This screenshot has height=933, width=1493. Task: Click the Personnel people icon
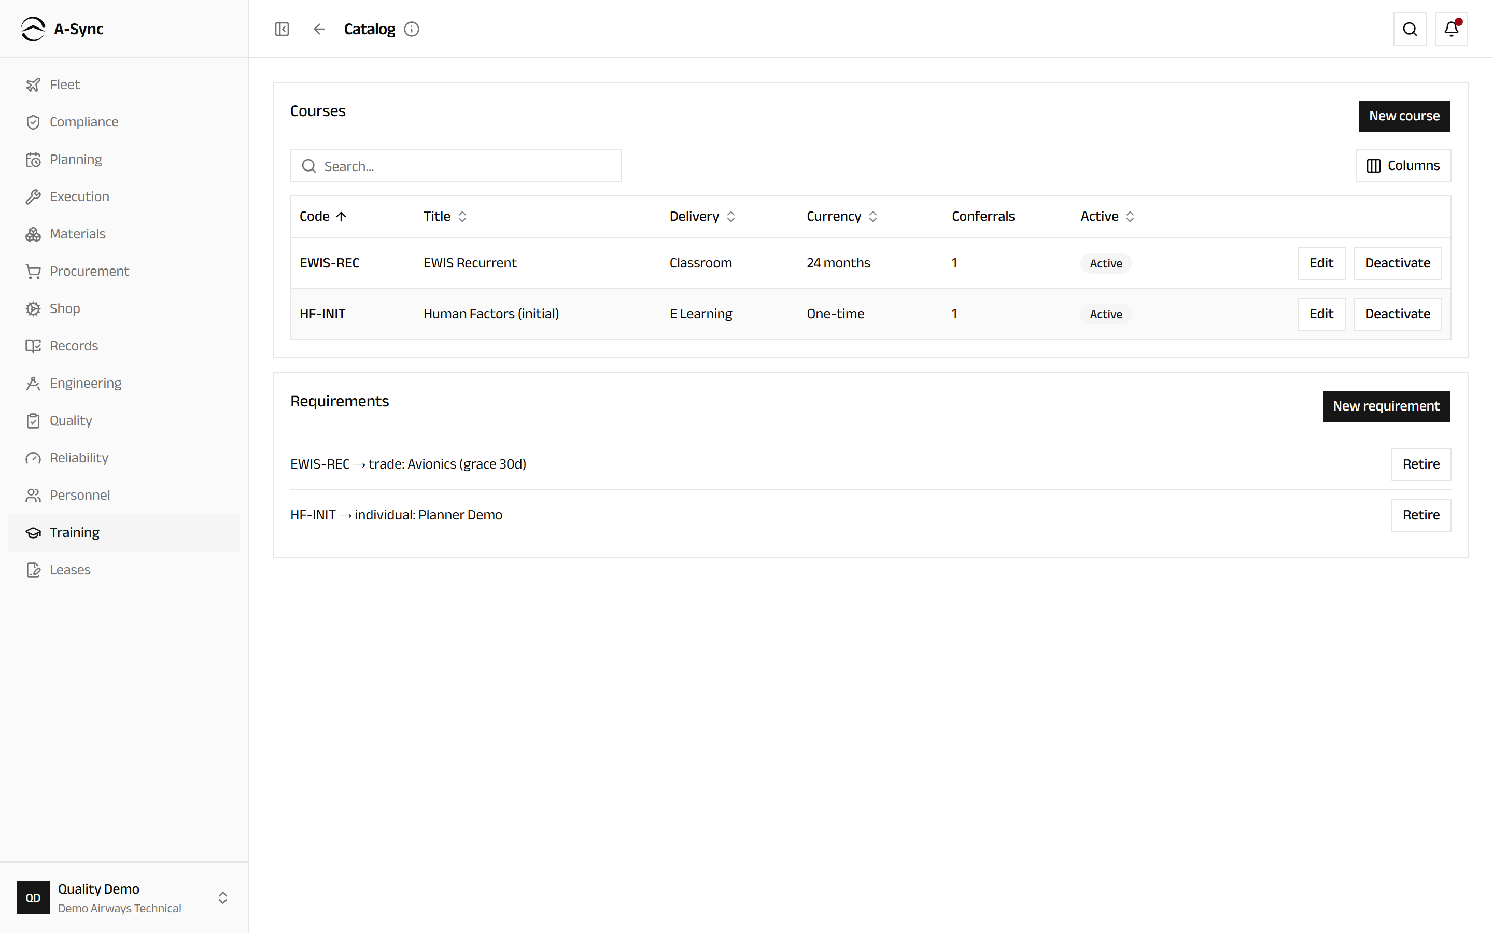pyautogui.click(x=33, y=496)
